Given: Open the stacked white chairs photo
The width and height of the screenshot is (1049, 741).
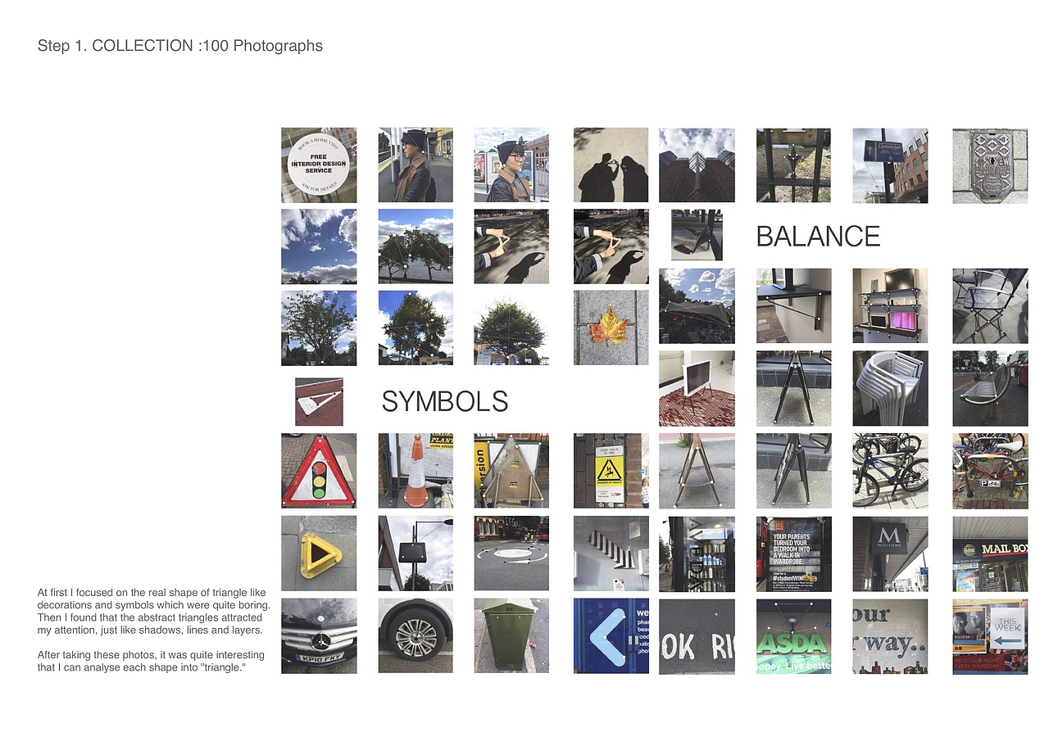Looking at the screenshot, I should [890, 388].
